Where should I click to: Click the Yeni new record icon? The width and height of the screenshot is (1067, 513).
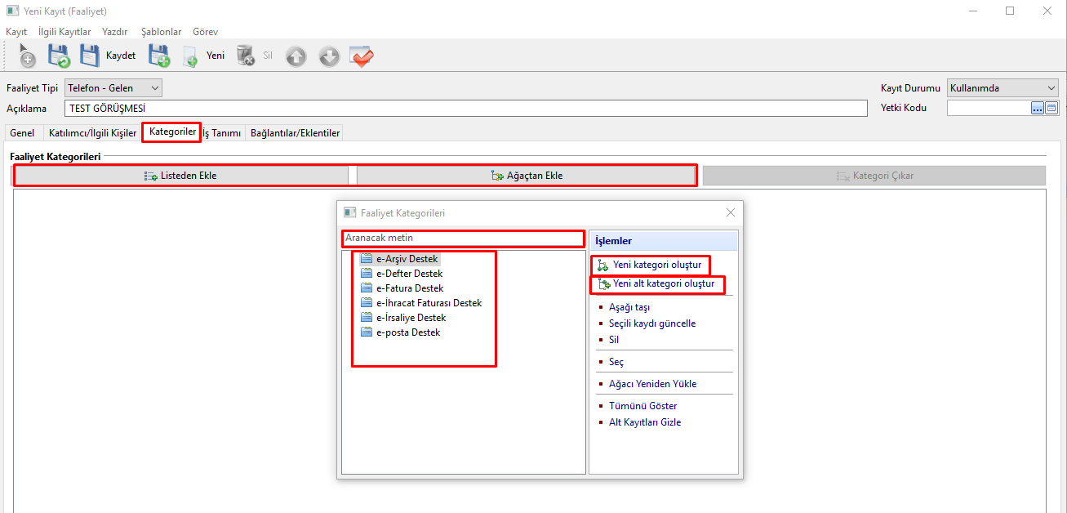point(204,56)
